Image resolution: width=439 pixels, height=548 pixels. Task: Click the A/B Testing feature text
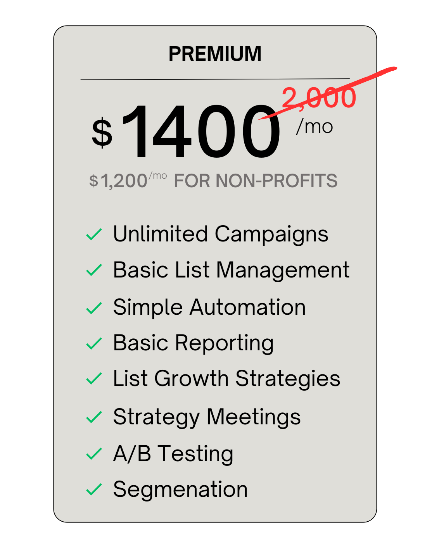pyautogui.click(x=173, y=454)
